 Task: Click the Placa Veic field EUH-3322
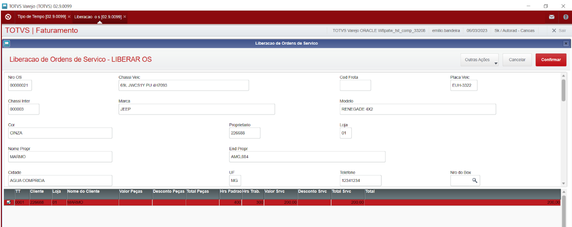pyautogui.click(x=464, y=86)
